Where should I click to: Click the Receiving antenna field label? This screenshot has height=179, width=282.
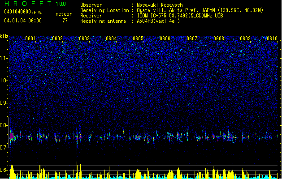pos(103,21)
